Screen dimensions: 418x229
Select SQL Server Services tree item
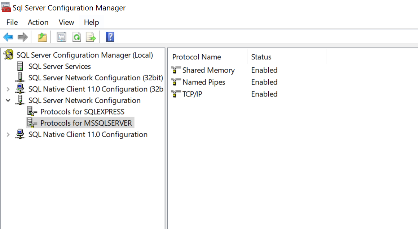pyautogui.click(x=60, y=66)
